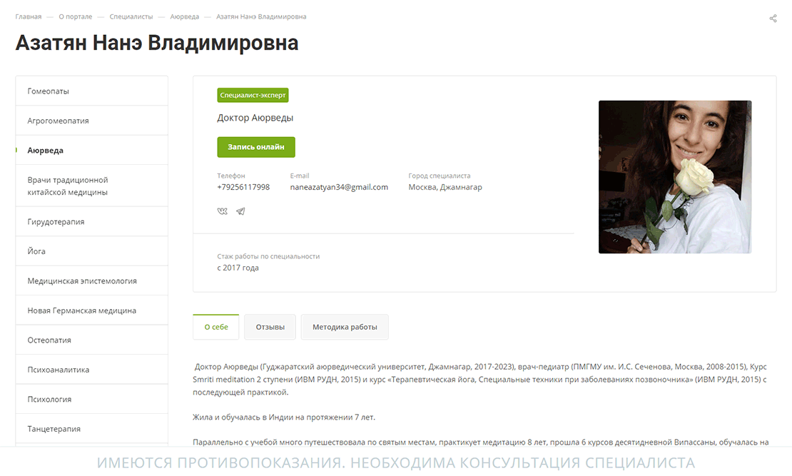Open the specialist's profile photo
Viewport: 792px width, 476px height.
pyautogui.click(x=675, y=177)
